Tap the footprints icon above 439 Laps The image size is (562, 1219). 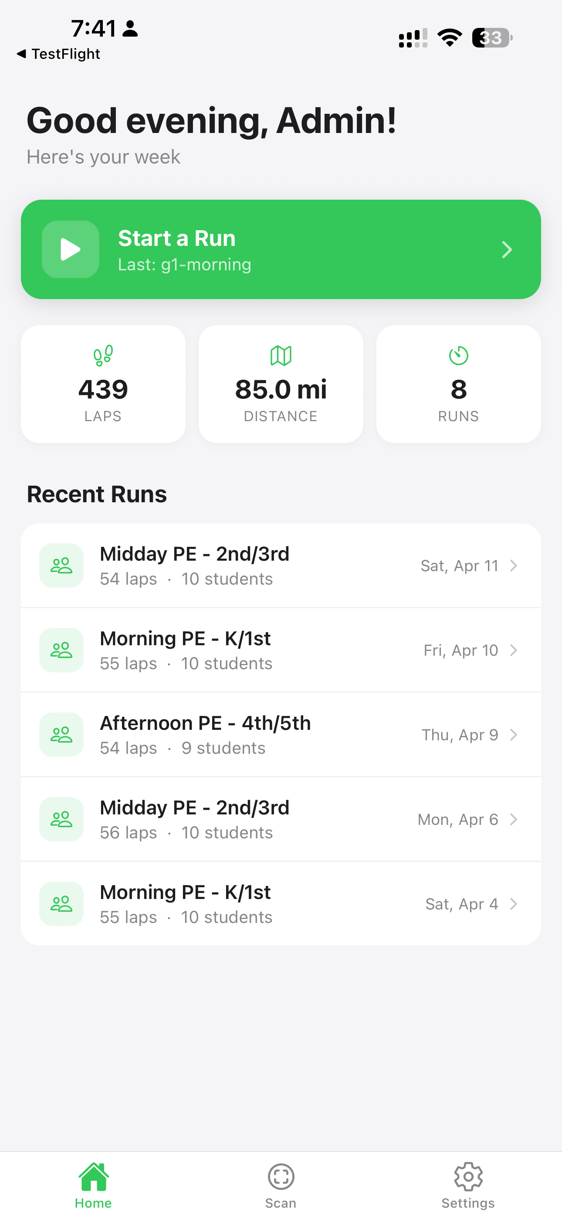click(x=103, y=355)
